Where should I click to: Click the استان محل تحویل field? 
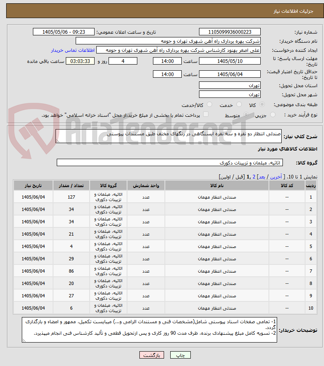coord(230,86)
